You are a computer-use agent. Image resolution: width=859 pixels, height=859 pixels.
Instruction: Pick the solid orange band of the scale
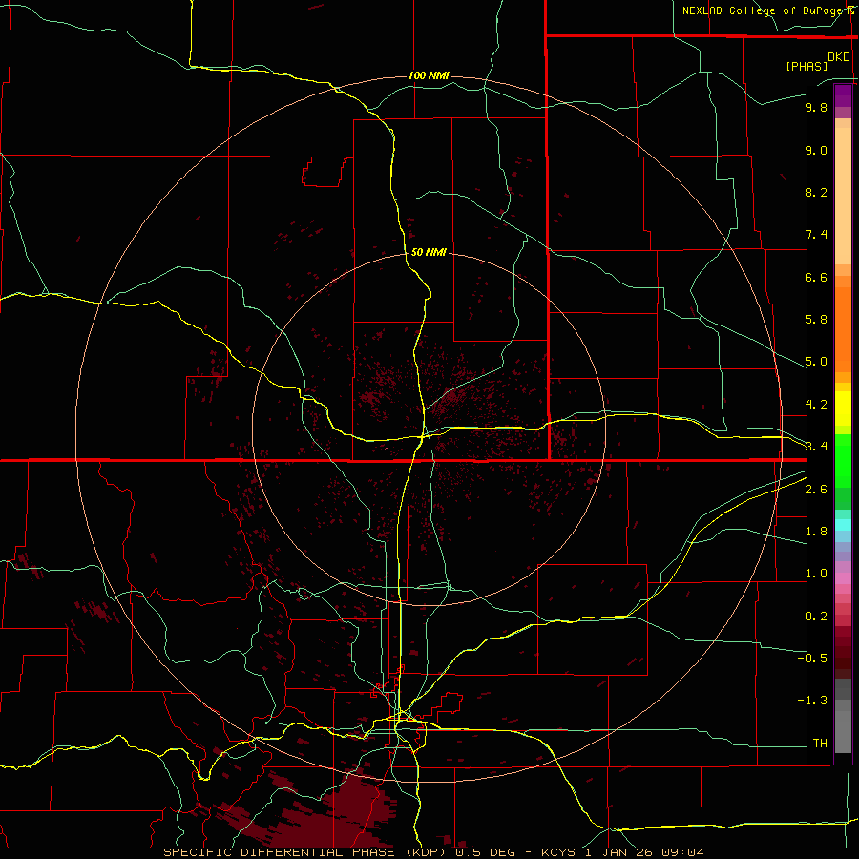pyautogui.click(x=843, y=330)
